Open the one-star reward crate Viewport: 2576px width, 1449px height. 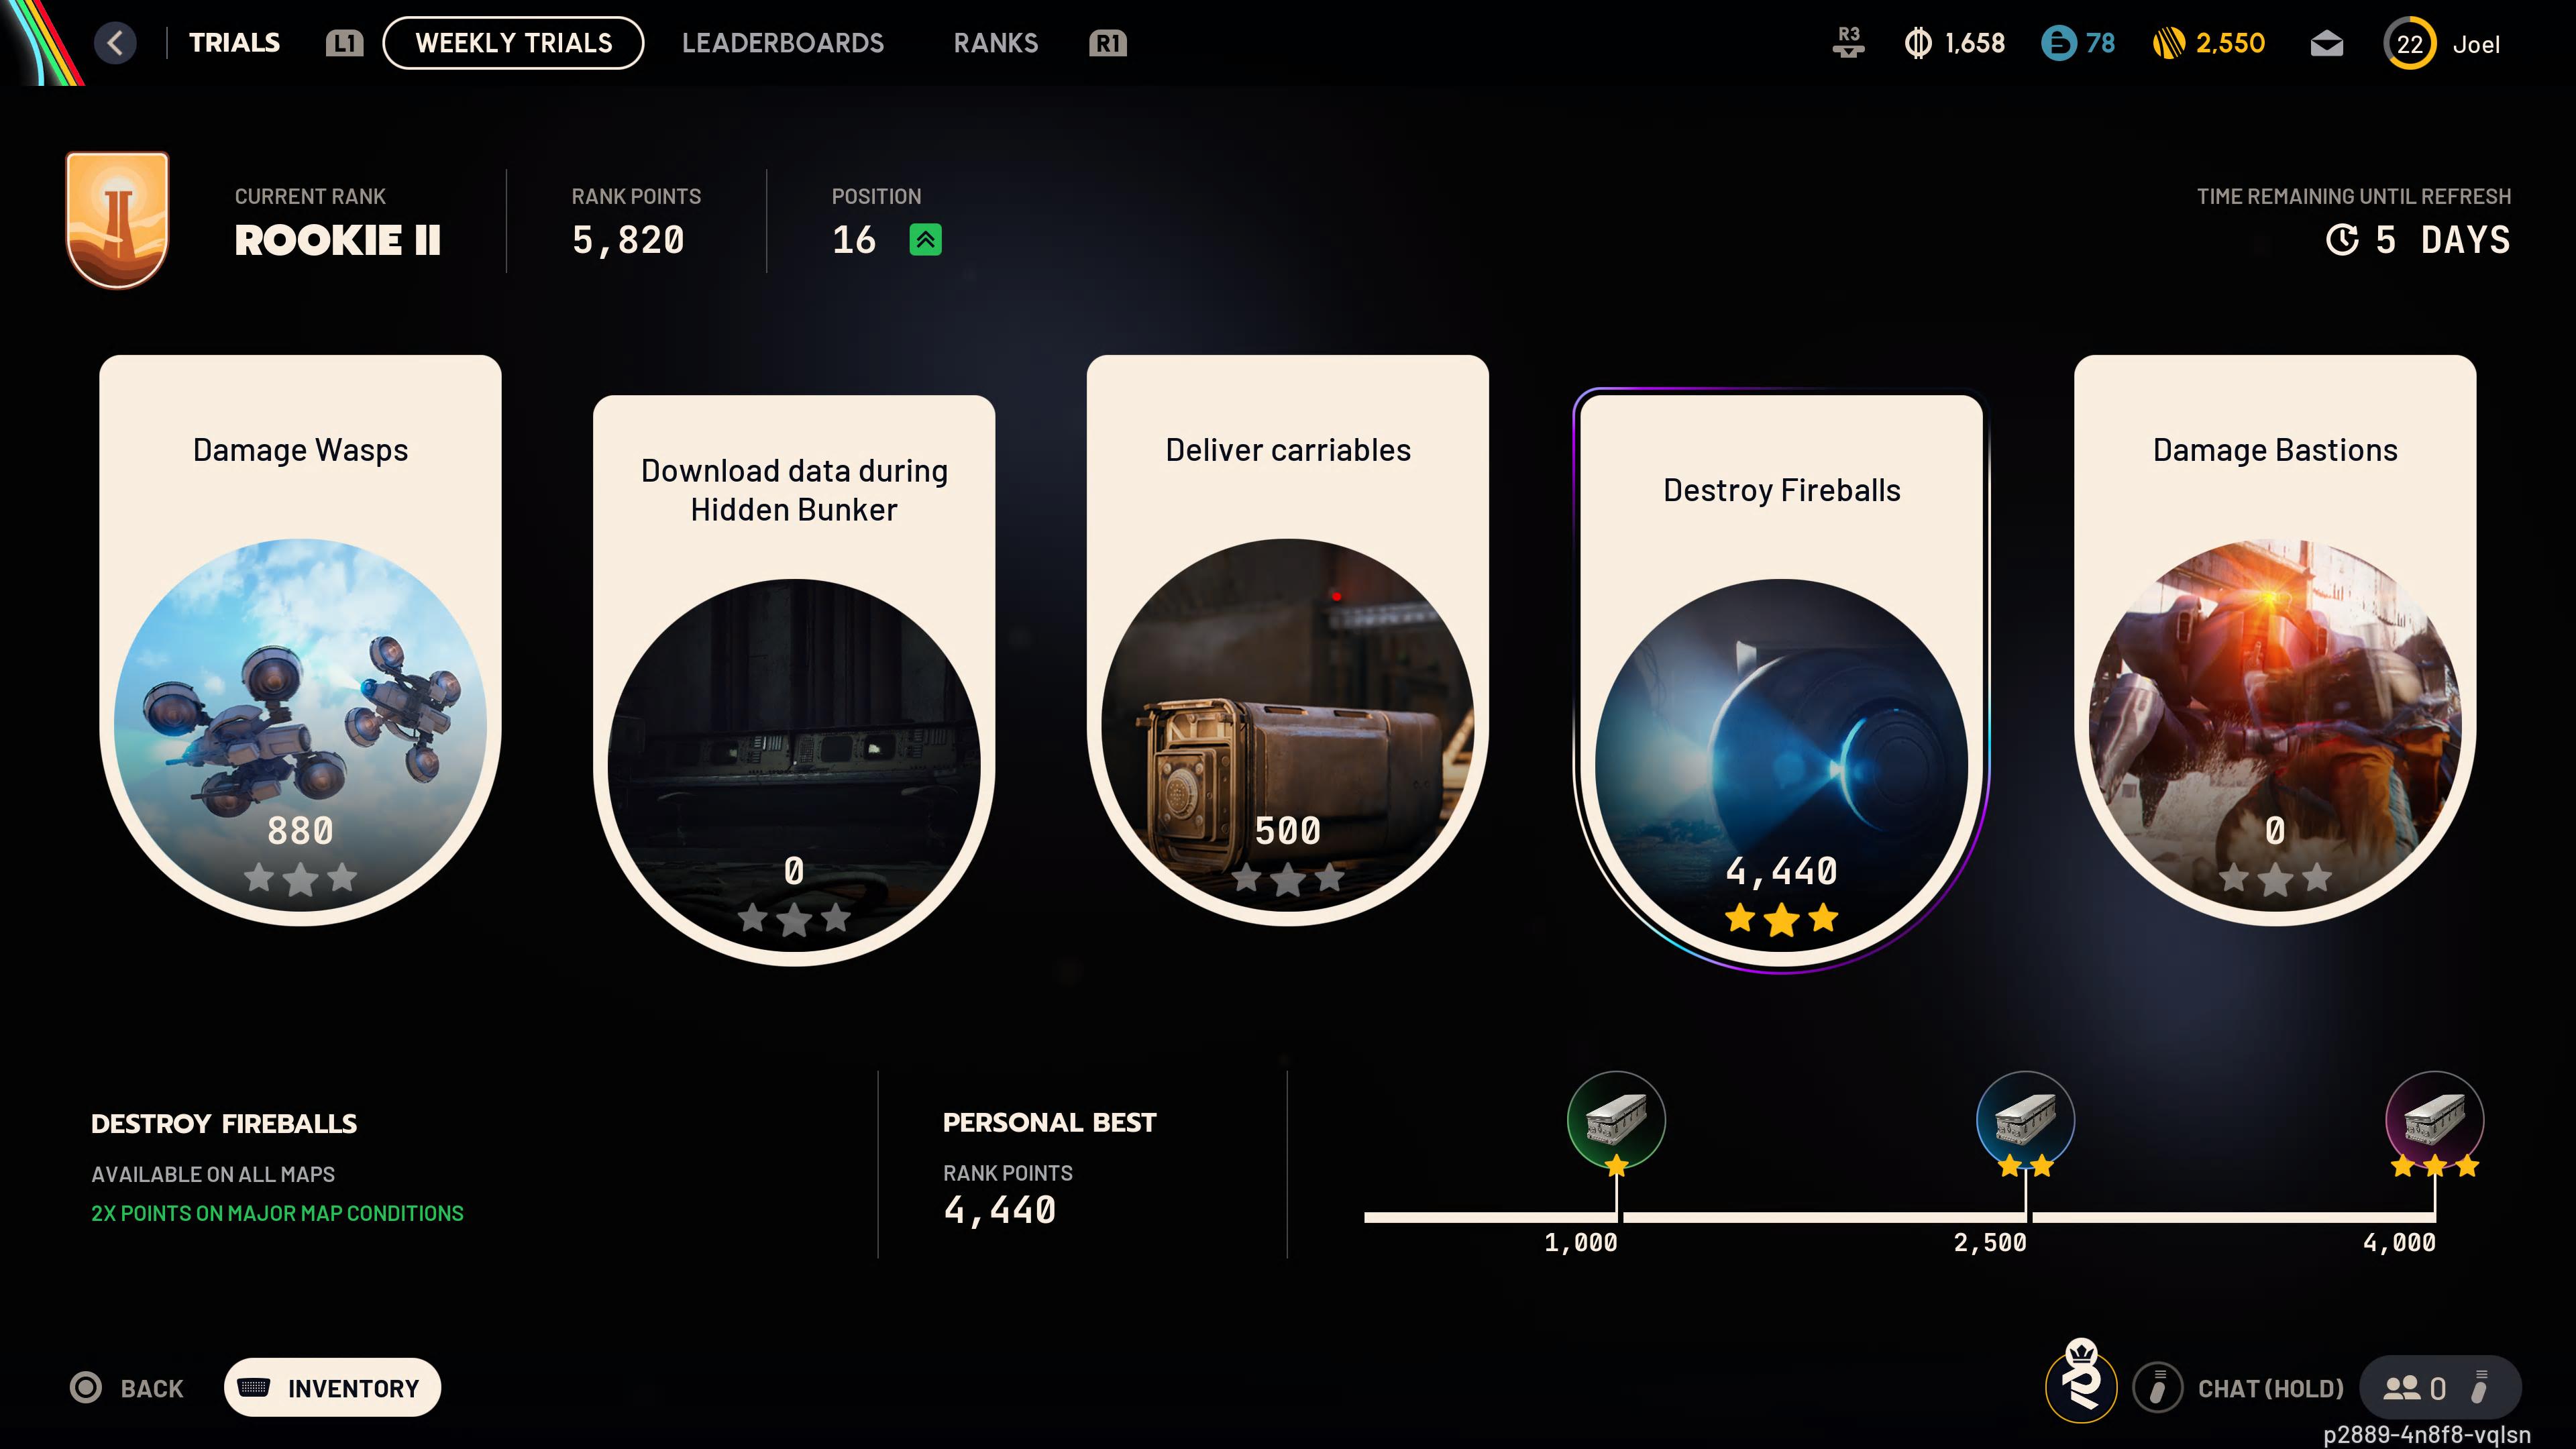[1616, 1120]
